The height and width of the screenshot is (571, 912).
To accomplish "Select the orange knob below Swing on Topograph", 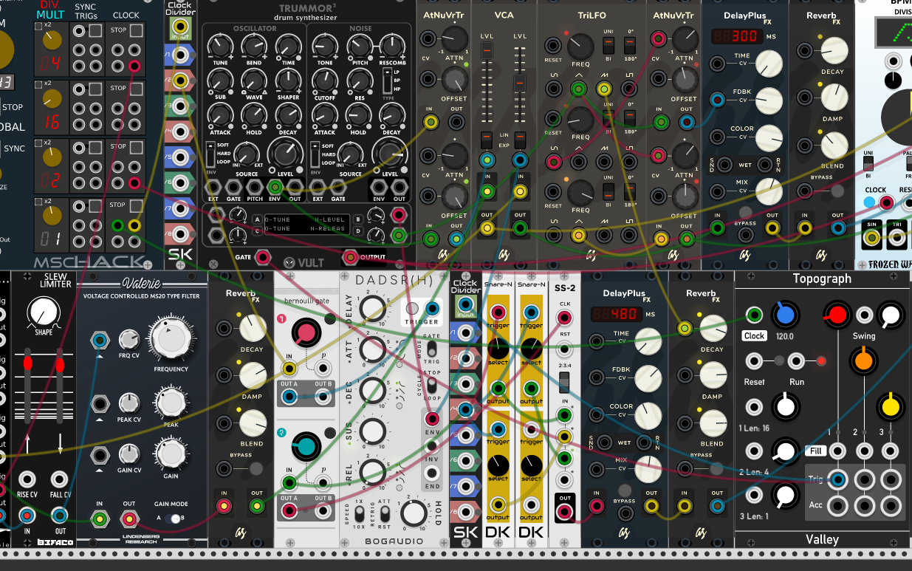I will click(863, 361).
